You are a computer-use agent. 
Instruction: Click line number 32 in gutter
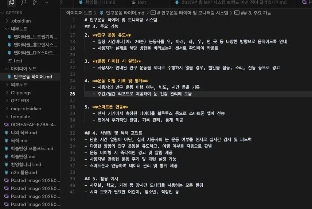tap(73, 133)
